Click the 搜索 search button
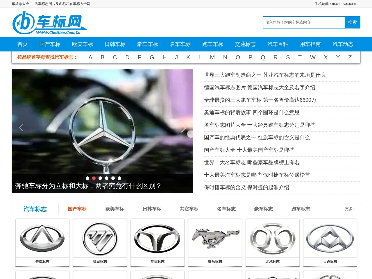Screen dimensions: 372x279 [353, 22]
